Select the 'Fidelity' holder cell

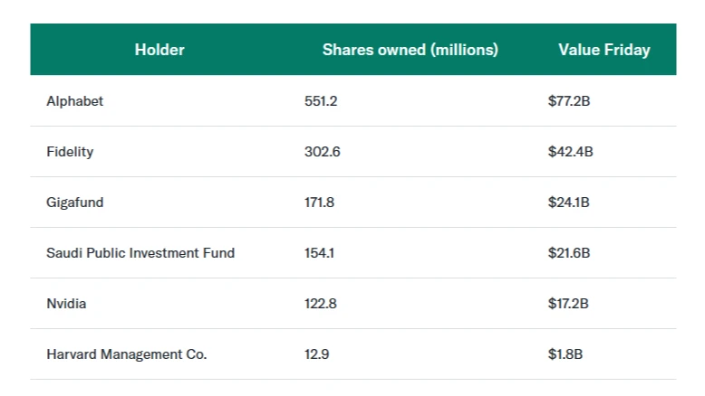[70, 152]
